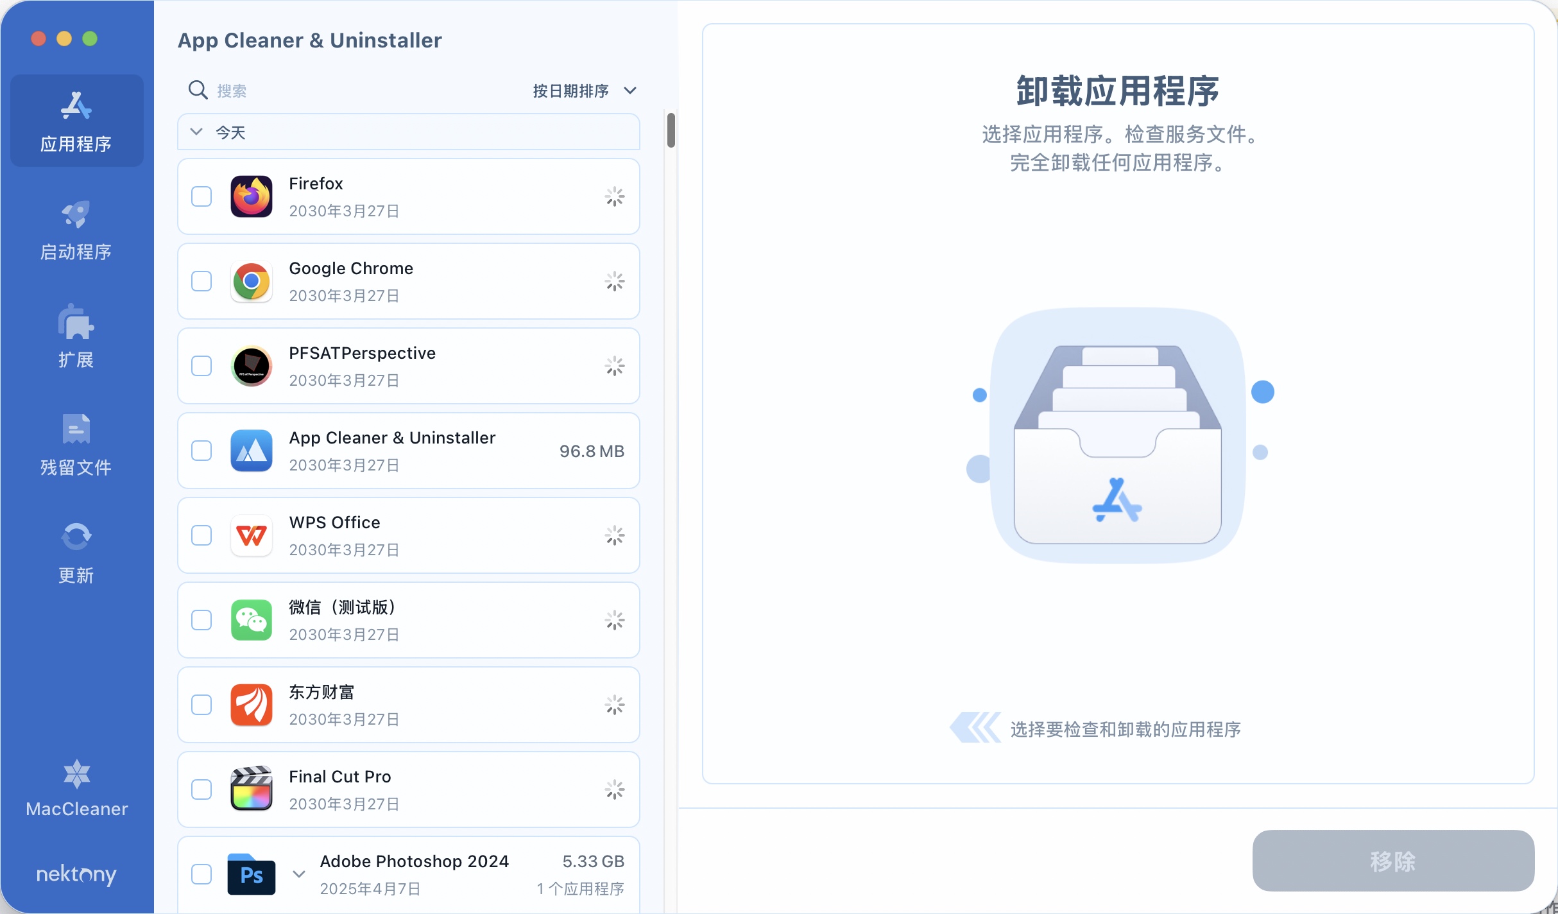Image resolution: width=1558 pixels, height=914 pixels.
Task: Click the drawer illustration in right panel
Action: pyautogui.click(x=1118, y=436)
